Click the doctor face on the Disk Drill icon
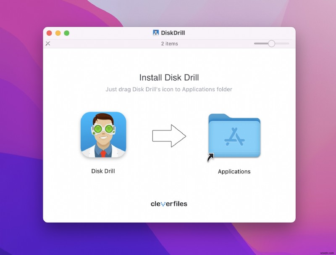Screen dimensions: 336x255 click(103, 130)
